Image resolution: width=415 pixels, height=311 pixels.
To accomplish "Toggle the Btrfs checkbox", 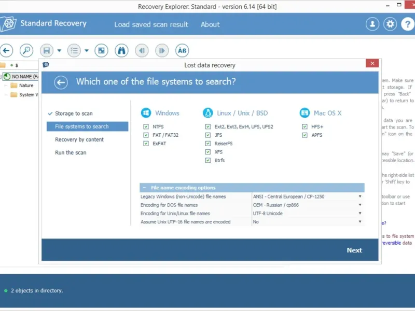I will coord(208,160).
